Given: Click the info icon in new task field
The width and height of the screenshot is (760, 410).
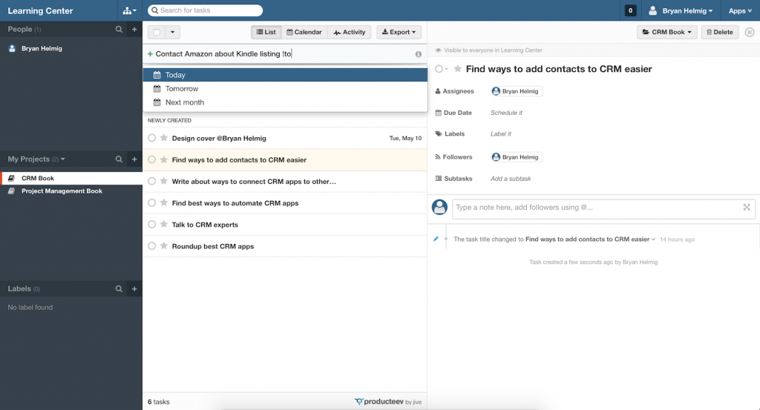Looking at the screenshot, I should pyautogui.click(x=418, y=54).
